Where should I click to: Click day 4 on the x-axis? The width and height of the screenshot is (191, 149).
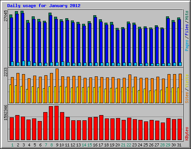[x=29, y=145]
